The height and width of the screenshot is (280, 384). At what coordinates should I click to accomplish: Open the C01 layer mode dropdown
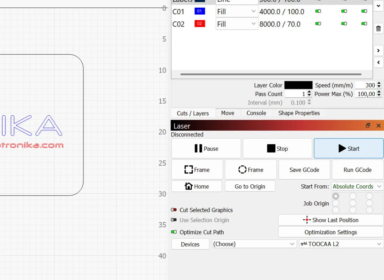point(237,12)
